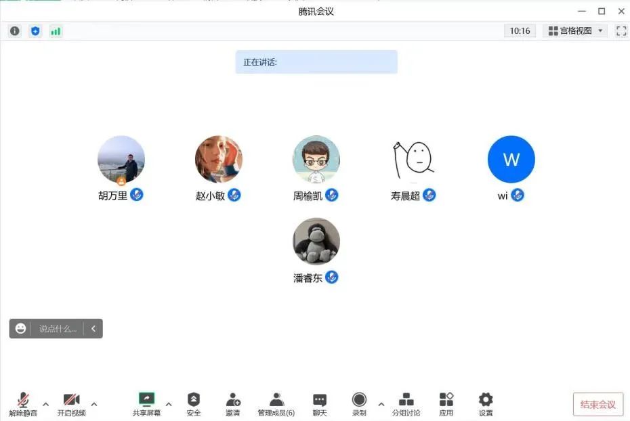Start 分组讨论 breakout rooms

coord(406,404)
